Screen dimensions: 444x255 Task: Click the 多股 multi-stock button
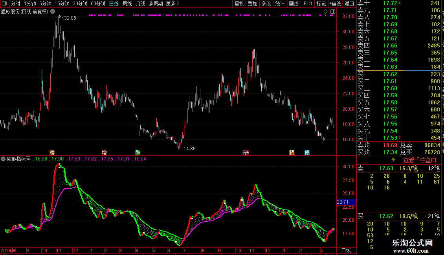coord(266,4)
